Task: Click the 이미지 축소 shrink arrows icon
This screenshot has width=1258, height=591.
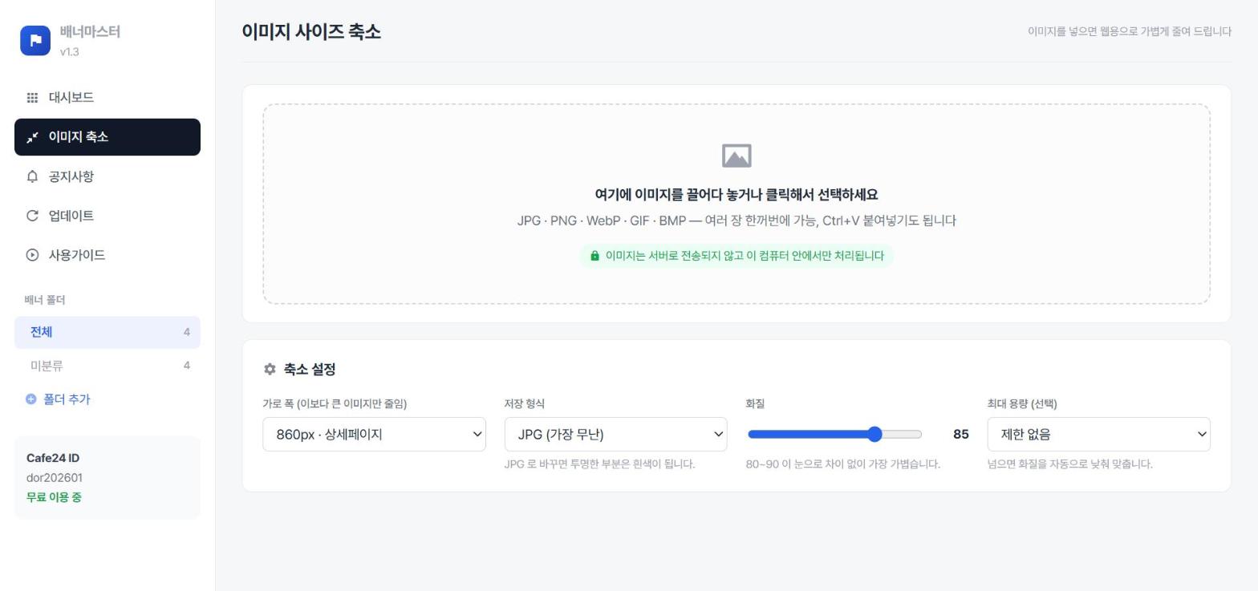Action: [x=32, y=137]
